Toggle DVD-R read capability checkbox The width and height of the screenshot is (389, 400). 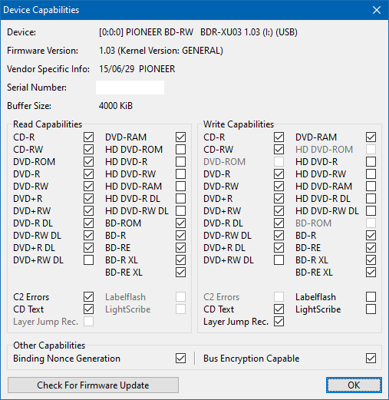coord(88,174)
